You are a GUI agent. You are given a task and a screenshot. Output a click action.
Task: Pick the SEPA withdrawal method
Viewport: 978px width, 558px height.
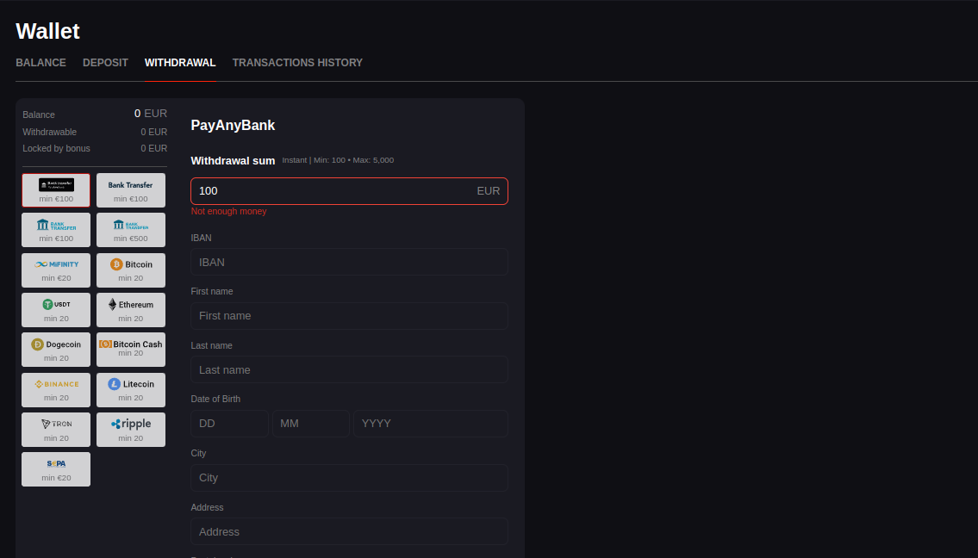56,468
